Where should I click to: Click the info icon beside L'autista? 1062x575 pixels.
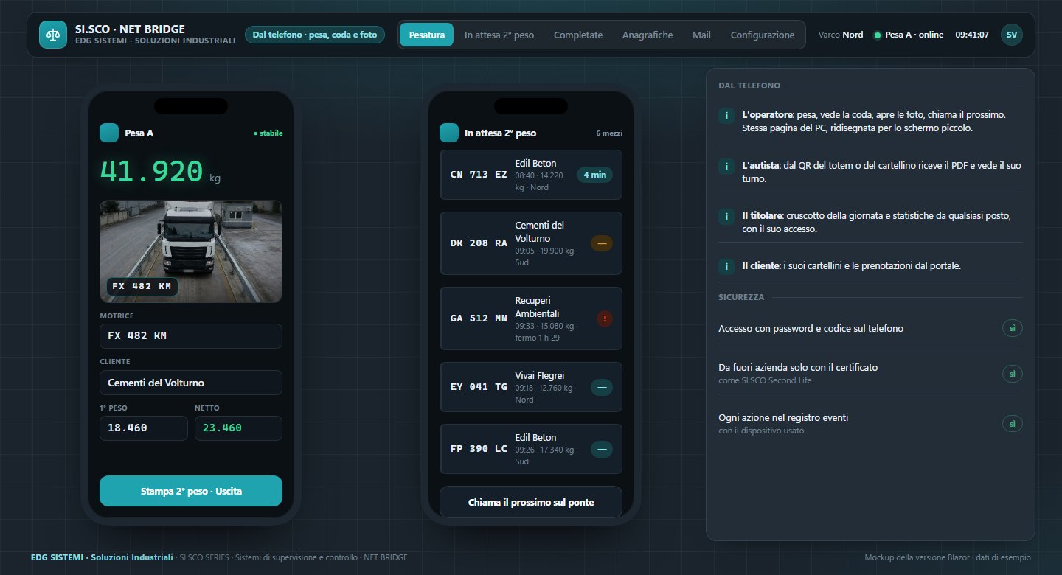coord(726,167)
